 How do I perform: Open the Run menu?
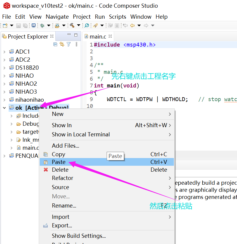coord(100,17)
